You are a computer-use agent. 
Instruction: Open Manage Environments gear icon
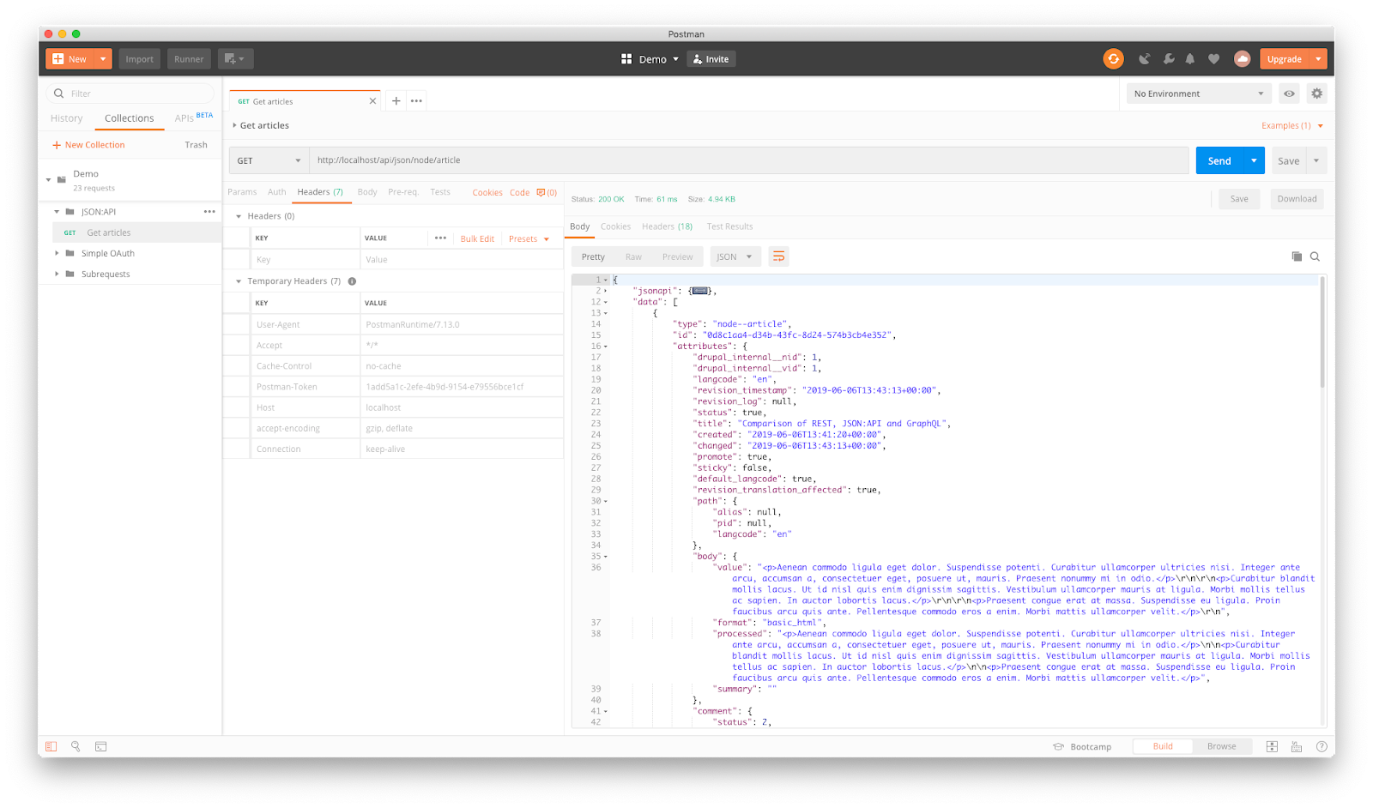click(x=1316, y=93)
